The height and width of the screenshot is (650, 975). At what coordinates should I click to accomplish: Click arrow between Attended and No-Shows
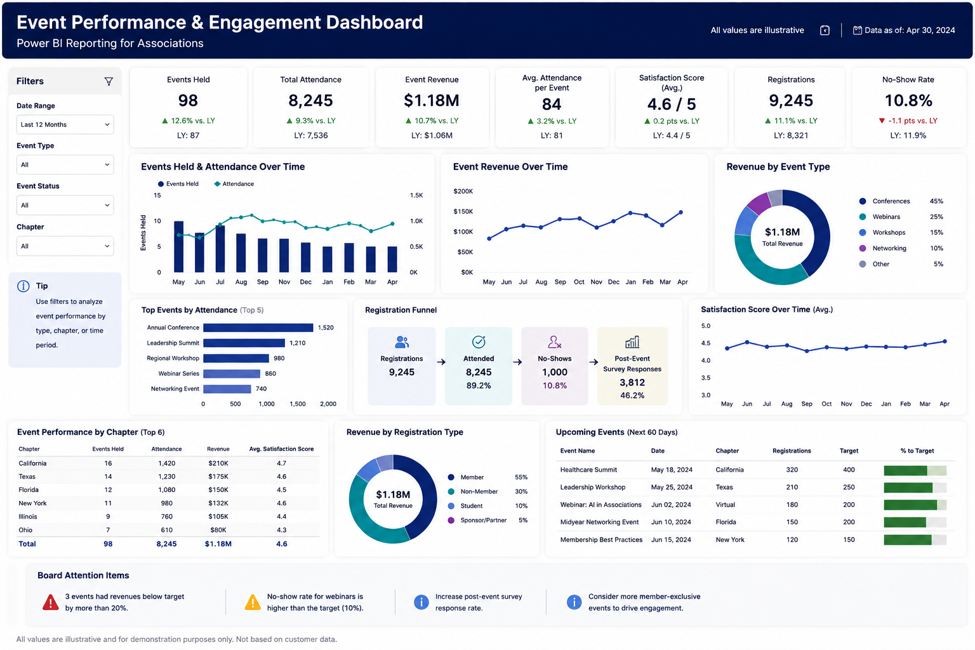pyautogui.click(x=517, y=362)
